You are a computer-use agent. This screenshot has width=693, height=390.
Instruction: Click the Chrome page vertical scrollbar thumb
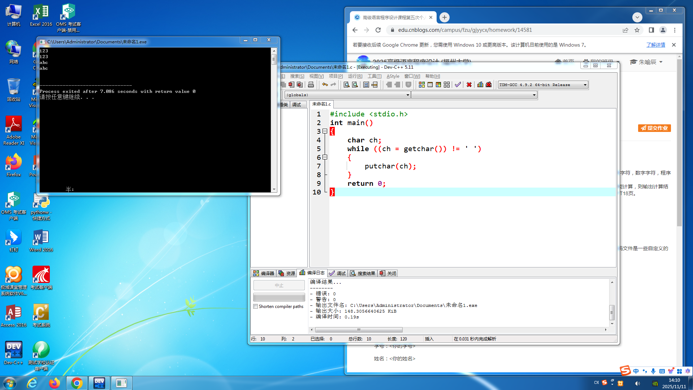679,143
